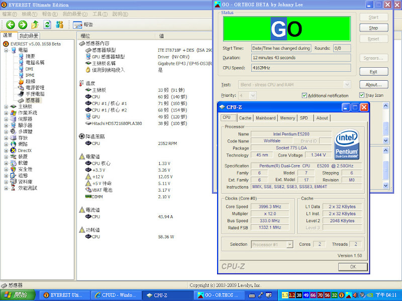This screenshot has height=301, width=402.
Task: Expand the 主機板 tree node
Action: point(6,106)
